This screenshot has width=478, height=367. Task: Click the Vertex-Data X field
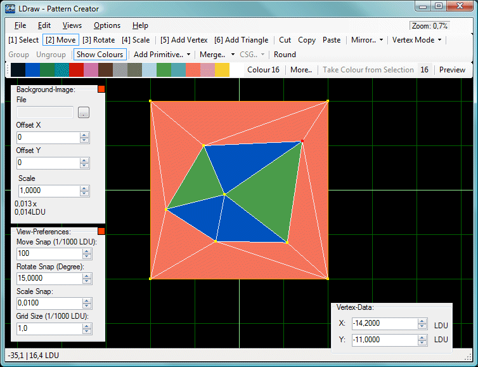point(385,324)
